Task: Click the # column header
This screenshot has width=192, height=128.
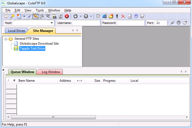Action: (x=14, y=81)
